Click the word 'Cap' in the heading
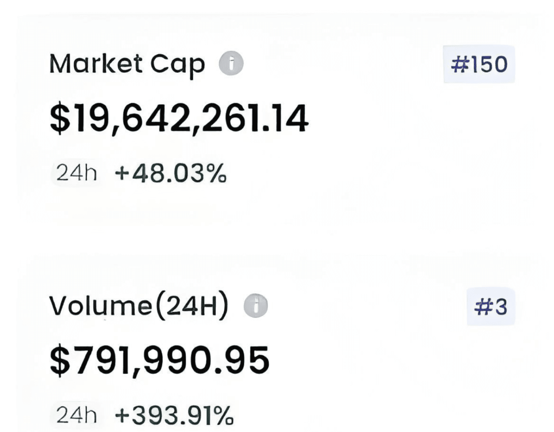 pos(177,65)
